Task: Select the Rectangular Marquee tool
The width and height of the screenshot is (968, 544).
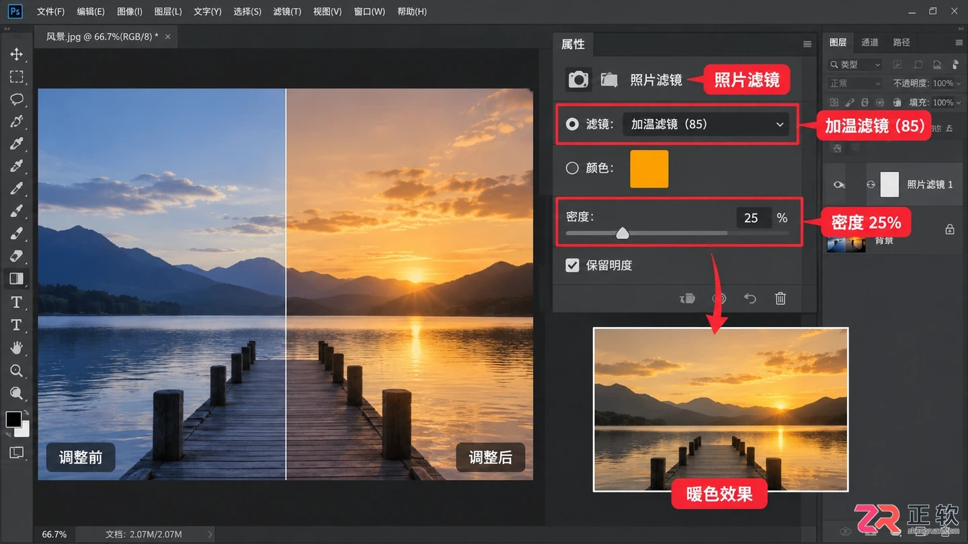Action: (x=16, y=77)
